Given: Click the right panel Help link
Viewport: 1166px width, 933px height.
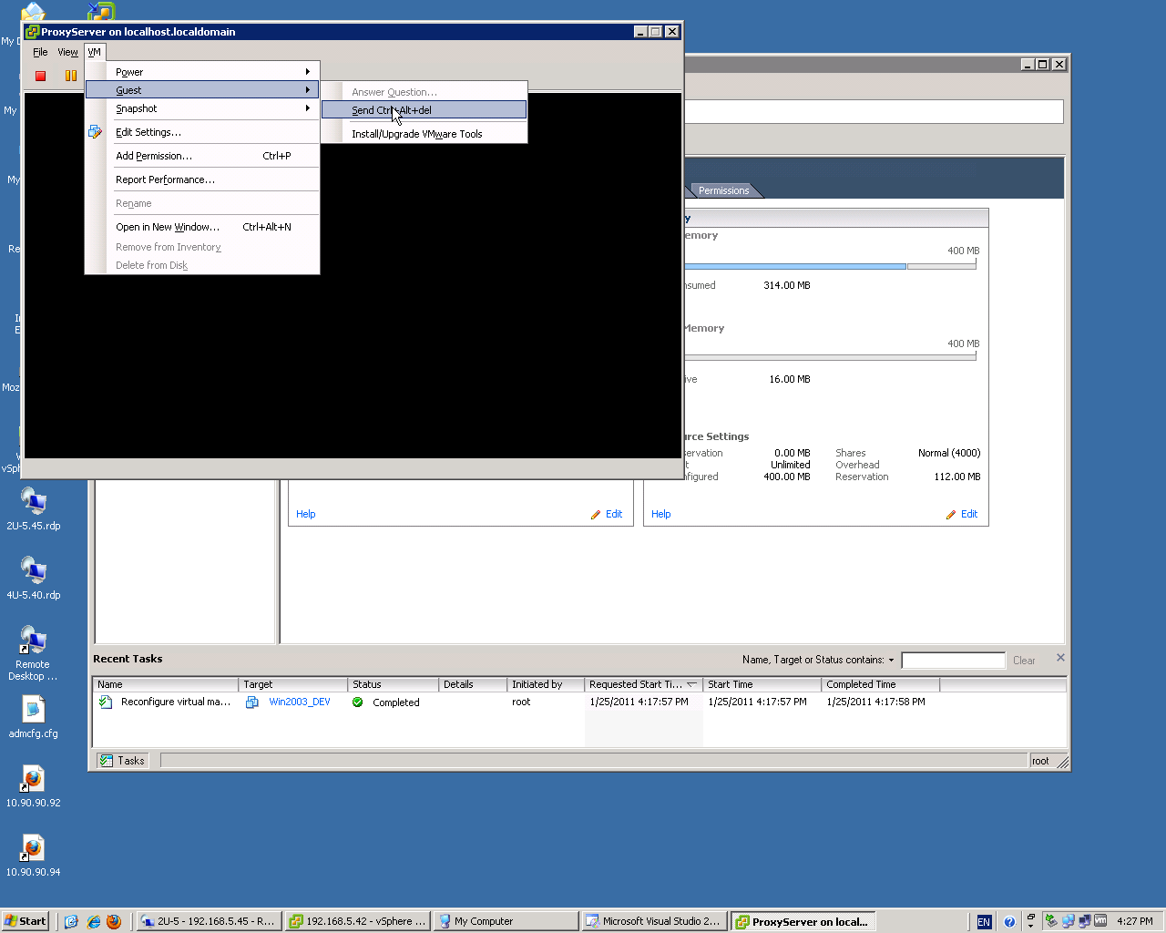Looking at the screenshot, I should (661, 515).
